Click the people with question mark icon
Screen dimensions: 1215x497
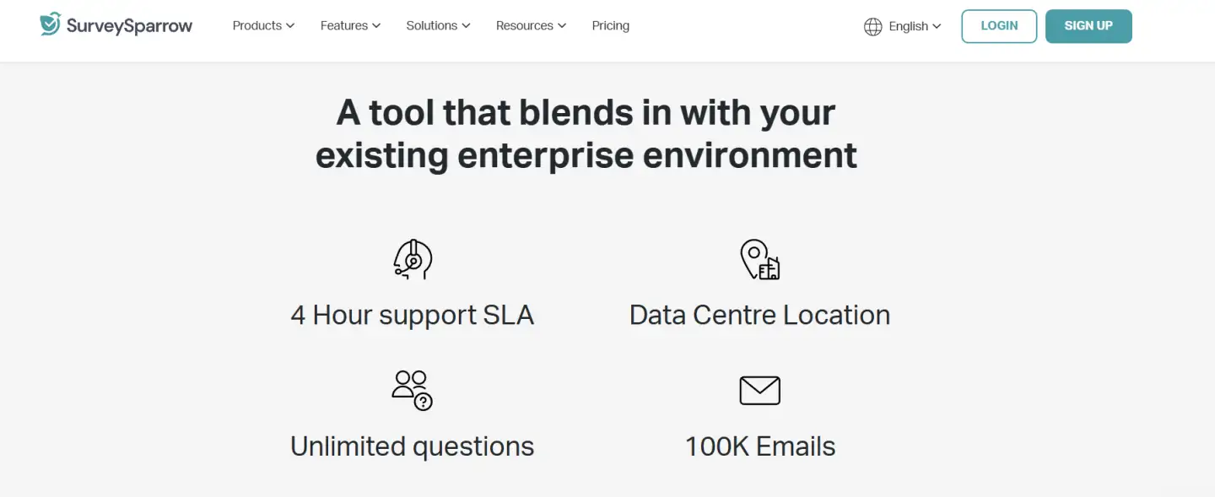413,391
